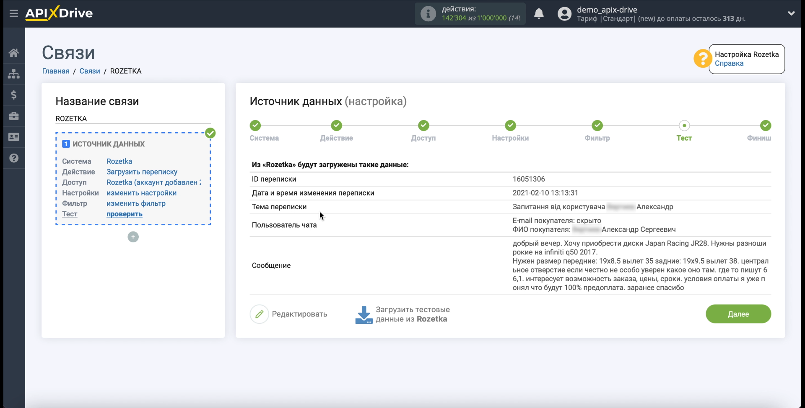This screenshot has height=408, width=805.
Task: Click the ApiX-Drive logo
Action: [59, 13]
